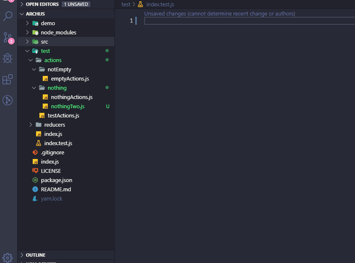Expand the Outline section
The width and height of the screenshot is (355, 263).
point(22,255)
